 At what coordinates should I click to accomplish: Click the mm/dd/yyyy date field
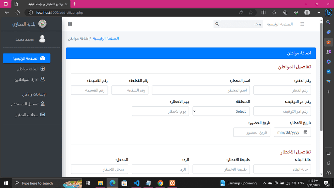(292, 133)
